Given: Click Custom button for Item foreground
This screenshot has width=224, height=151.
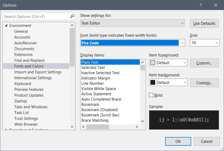Looking at the screenshot, I should pos(204,63).
